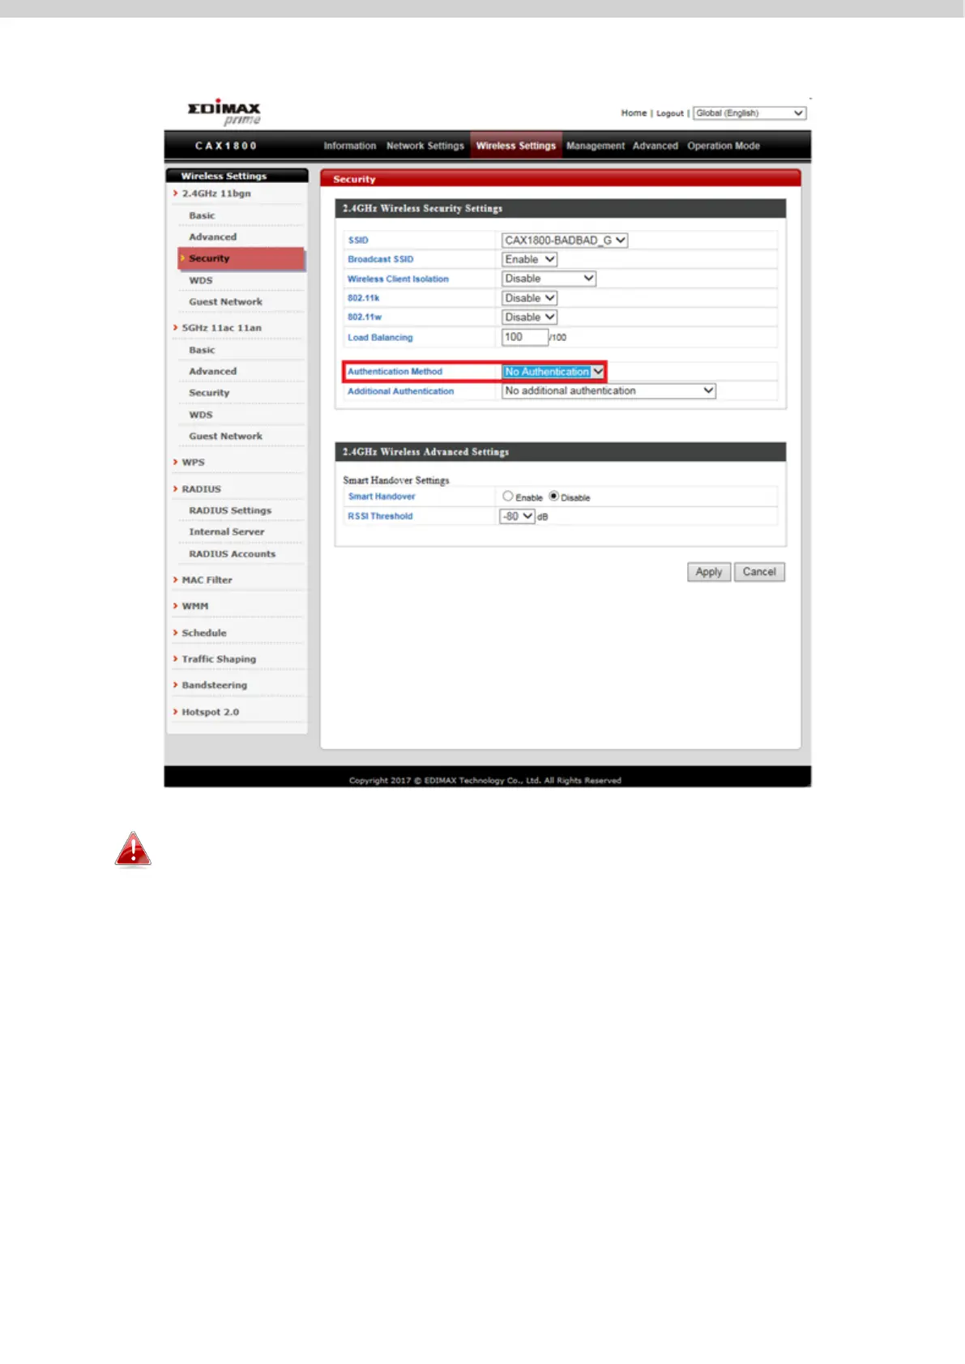The image size is (965, 1364).
Task: Open the Broadcast SSID dropdown
Action: pyautogui.click(x=529, y=259)
